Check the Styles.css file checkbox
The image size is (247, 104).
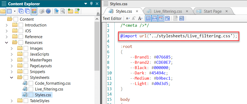coord(31,95)
